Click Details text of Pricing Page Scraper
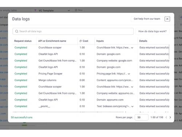 154,73
